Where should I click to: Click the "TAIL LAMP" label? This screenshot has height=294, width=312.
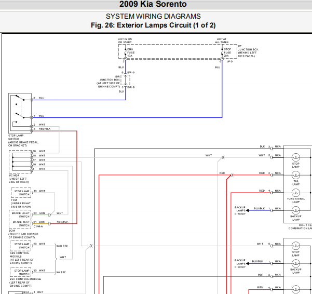coord(296,183)
